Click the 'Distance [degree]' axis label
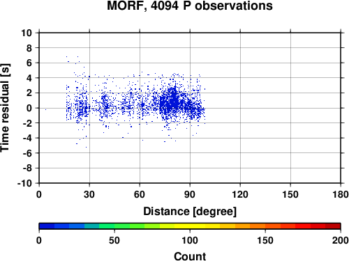 [x=190, y=212]
